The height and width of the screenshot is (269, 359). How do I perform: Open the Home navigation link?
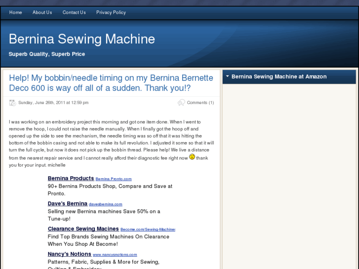click(x=16, y=13)
